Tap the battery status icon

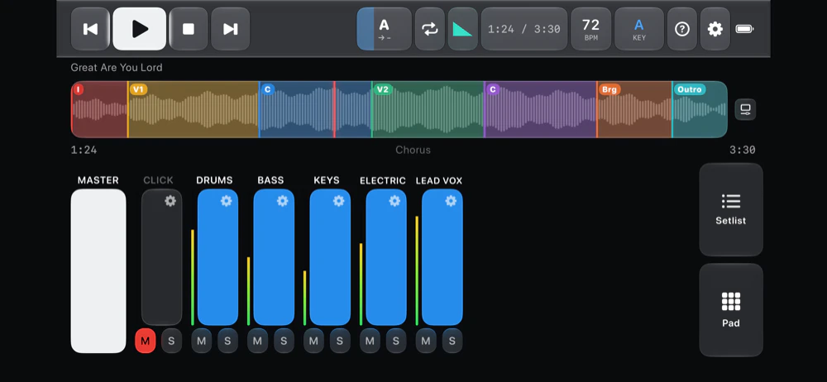tap(745, 29)
